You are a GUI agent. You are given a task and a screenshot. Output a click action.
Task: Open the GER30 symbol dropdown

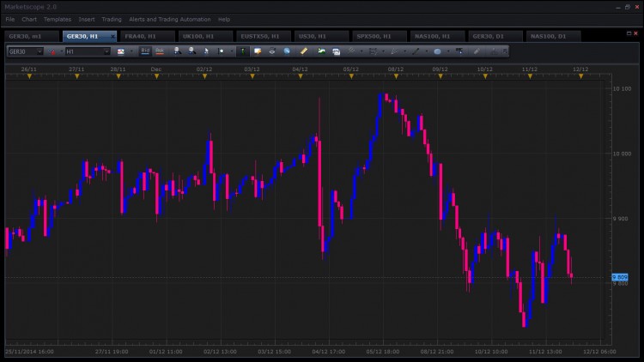tap(26, 51)
